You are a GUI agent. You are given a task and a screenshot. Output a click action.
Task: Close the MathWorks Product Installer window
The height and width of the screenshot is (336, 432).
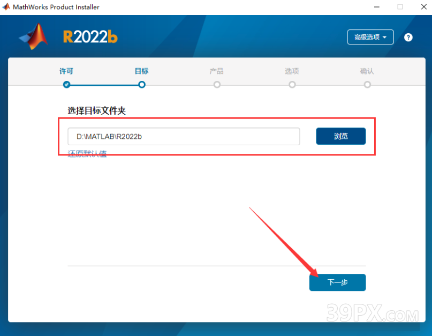424,7
